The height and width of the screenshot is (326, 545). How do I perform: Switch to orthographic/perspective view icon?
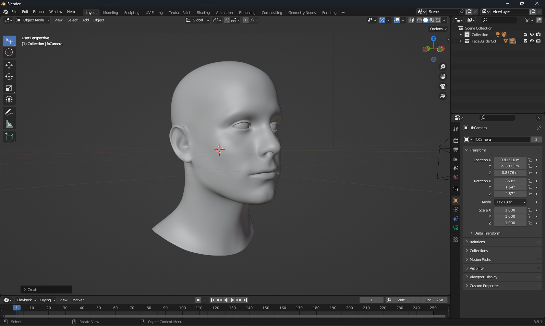pyautogui.click(x=443, y=96)
